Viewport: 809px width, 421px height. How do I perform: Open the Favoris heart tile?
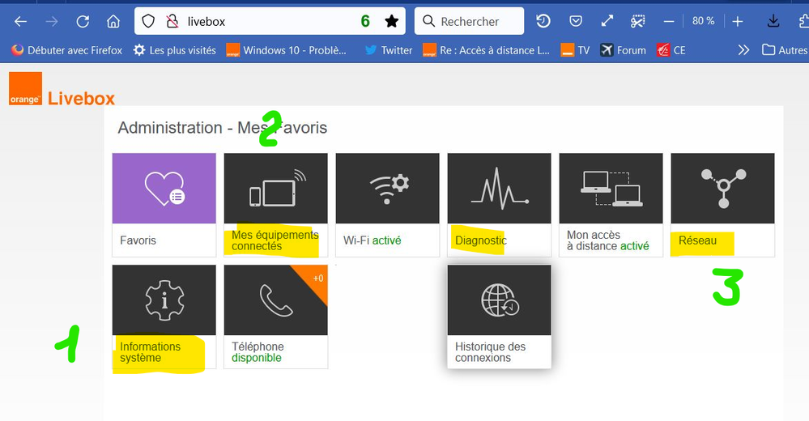pyautogui.click(x=164, y=204)
